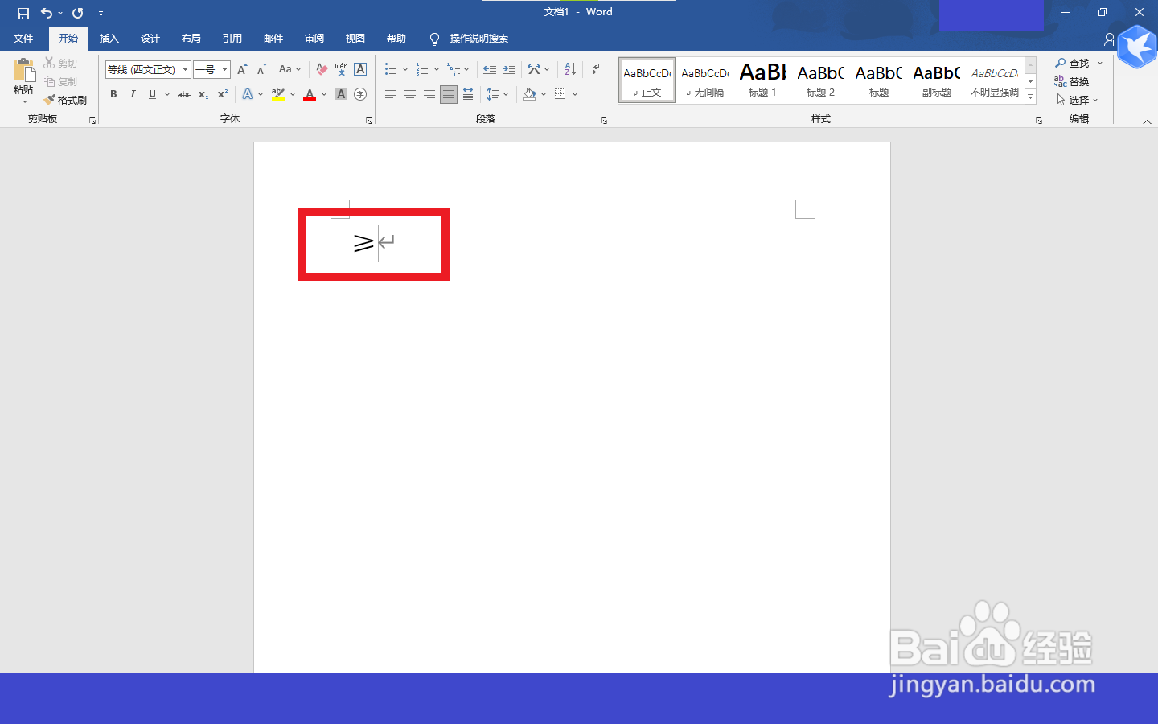1158x724 pixels.
Task: Switch to the 审阅 tab
Action: (314, 39)
